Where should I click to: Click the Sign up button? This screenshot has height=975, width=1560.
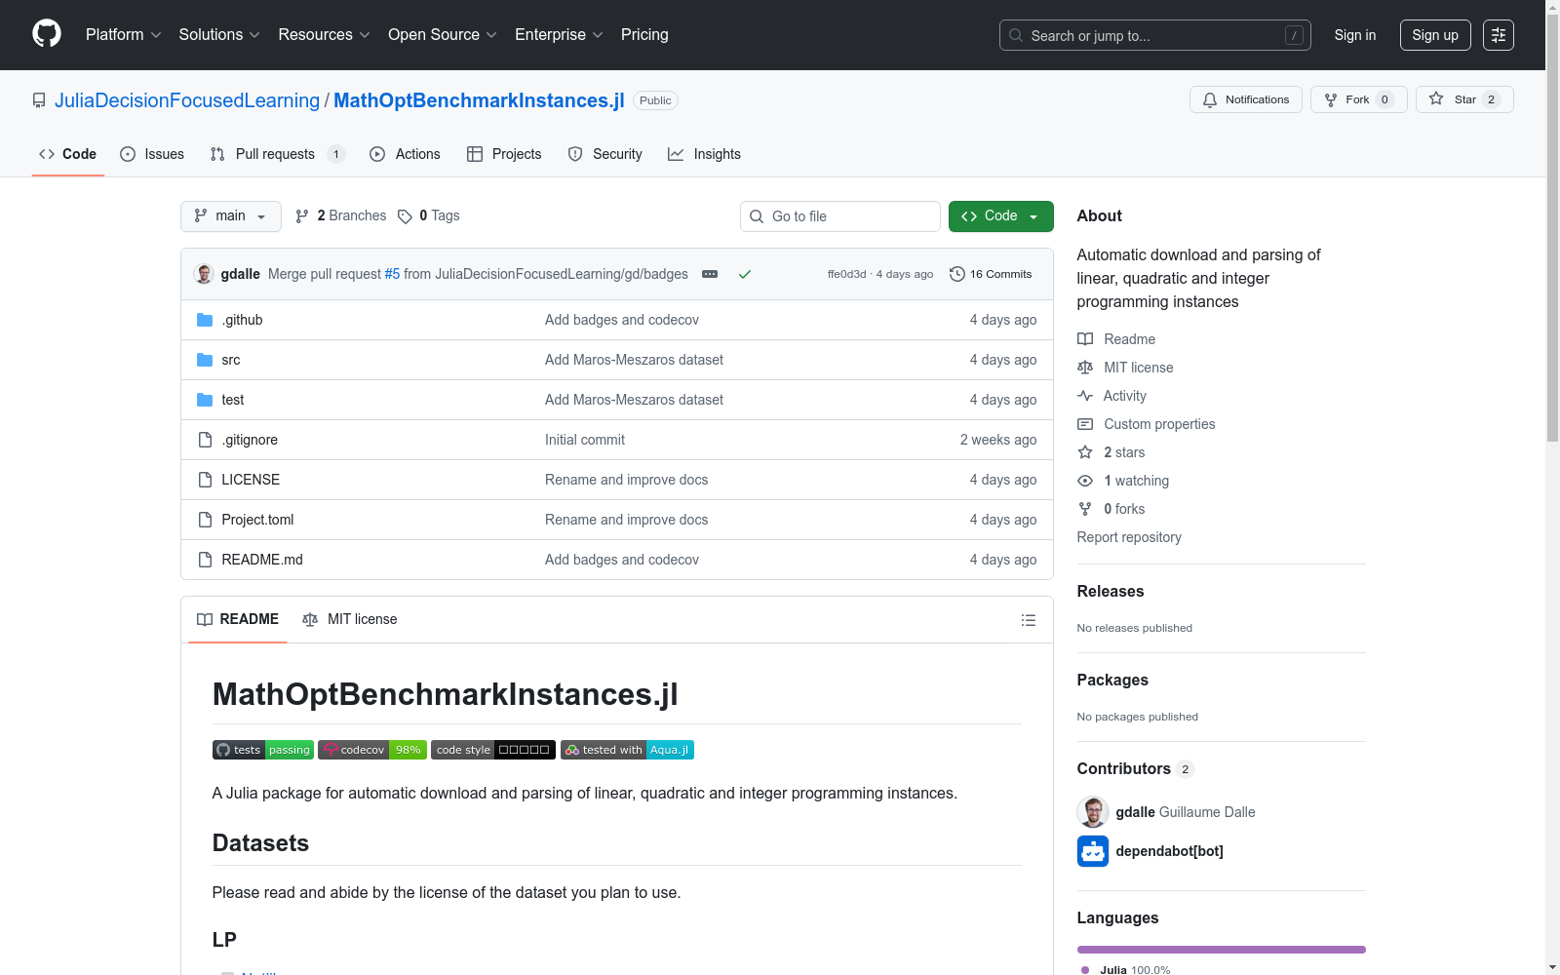[x=1435, y=35]
